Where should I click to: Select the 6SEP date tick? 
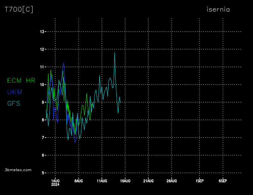point(223,181)
